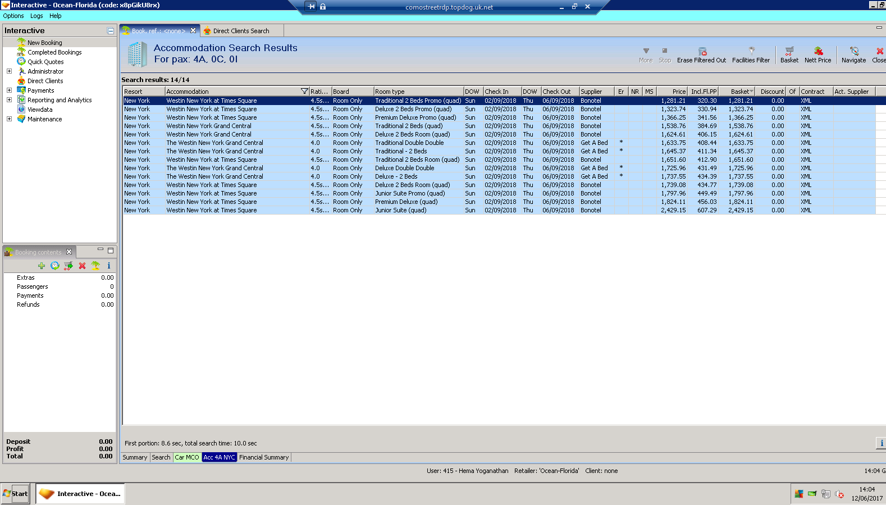Select the Maintenance node icon
This screenshot has height=505, width=886.
pos(21,119)
